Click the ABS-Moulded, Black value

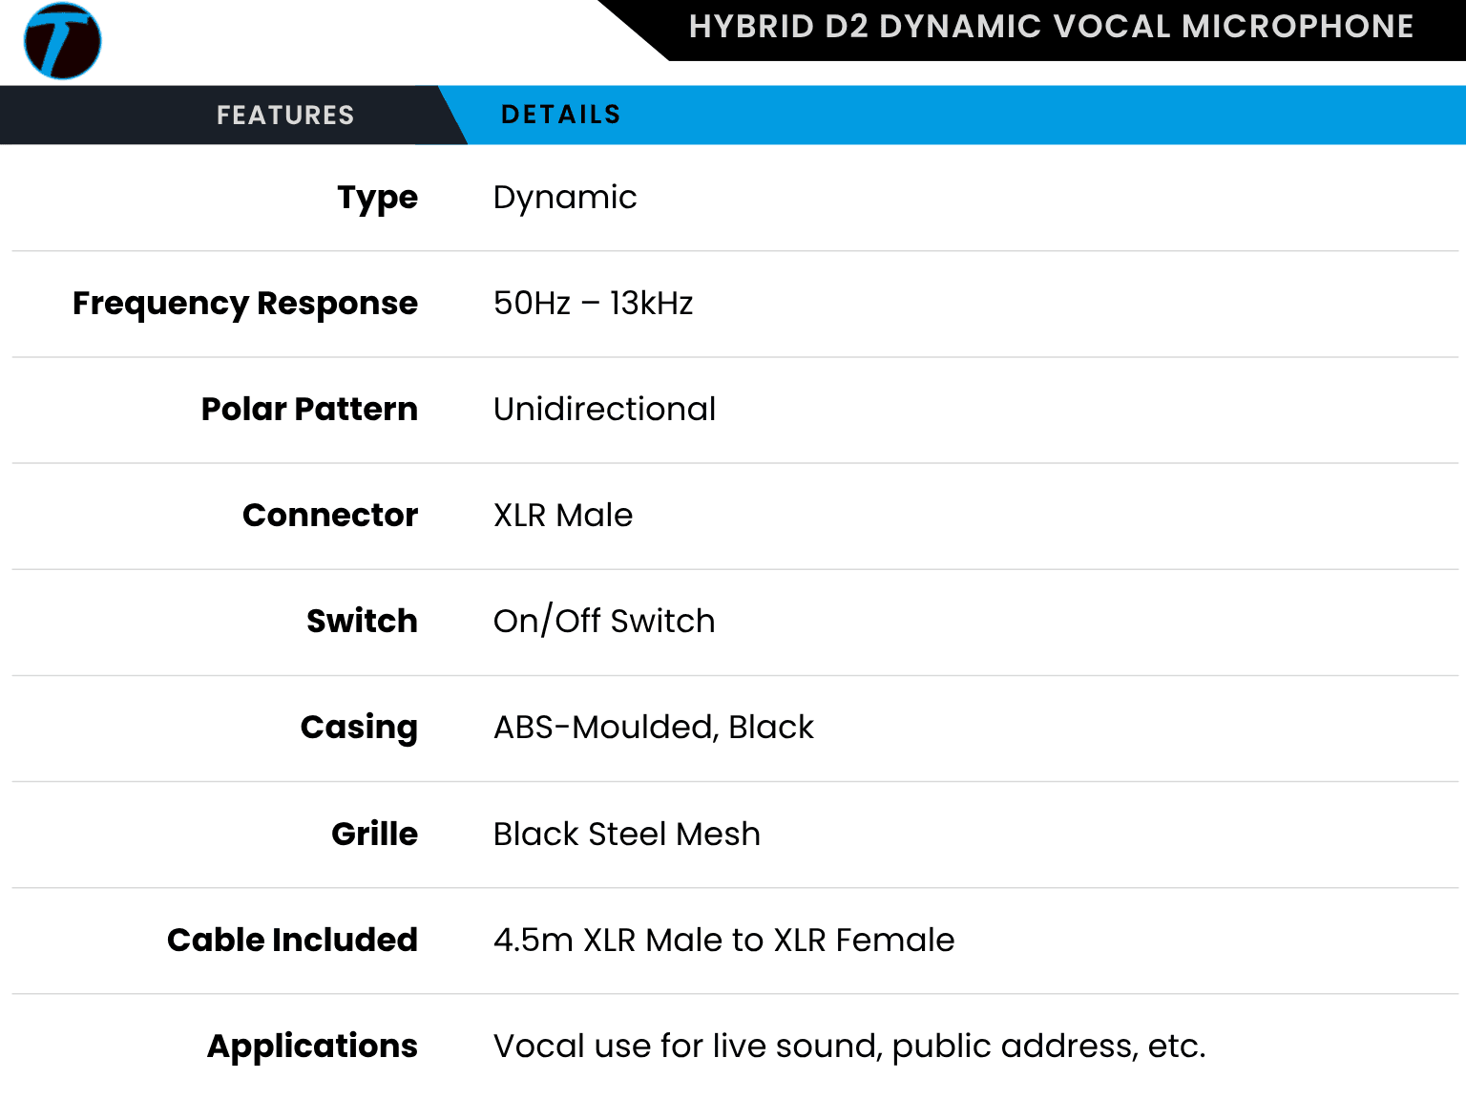pyautogui.click(x=654, y=728)
